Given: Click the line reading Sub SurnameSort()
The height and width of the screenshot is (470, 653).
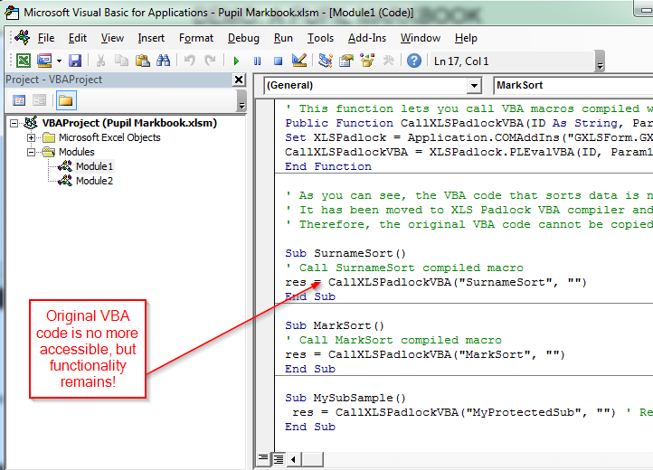Looking at the screenshot, I should [x=345, y=253].
